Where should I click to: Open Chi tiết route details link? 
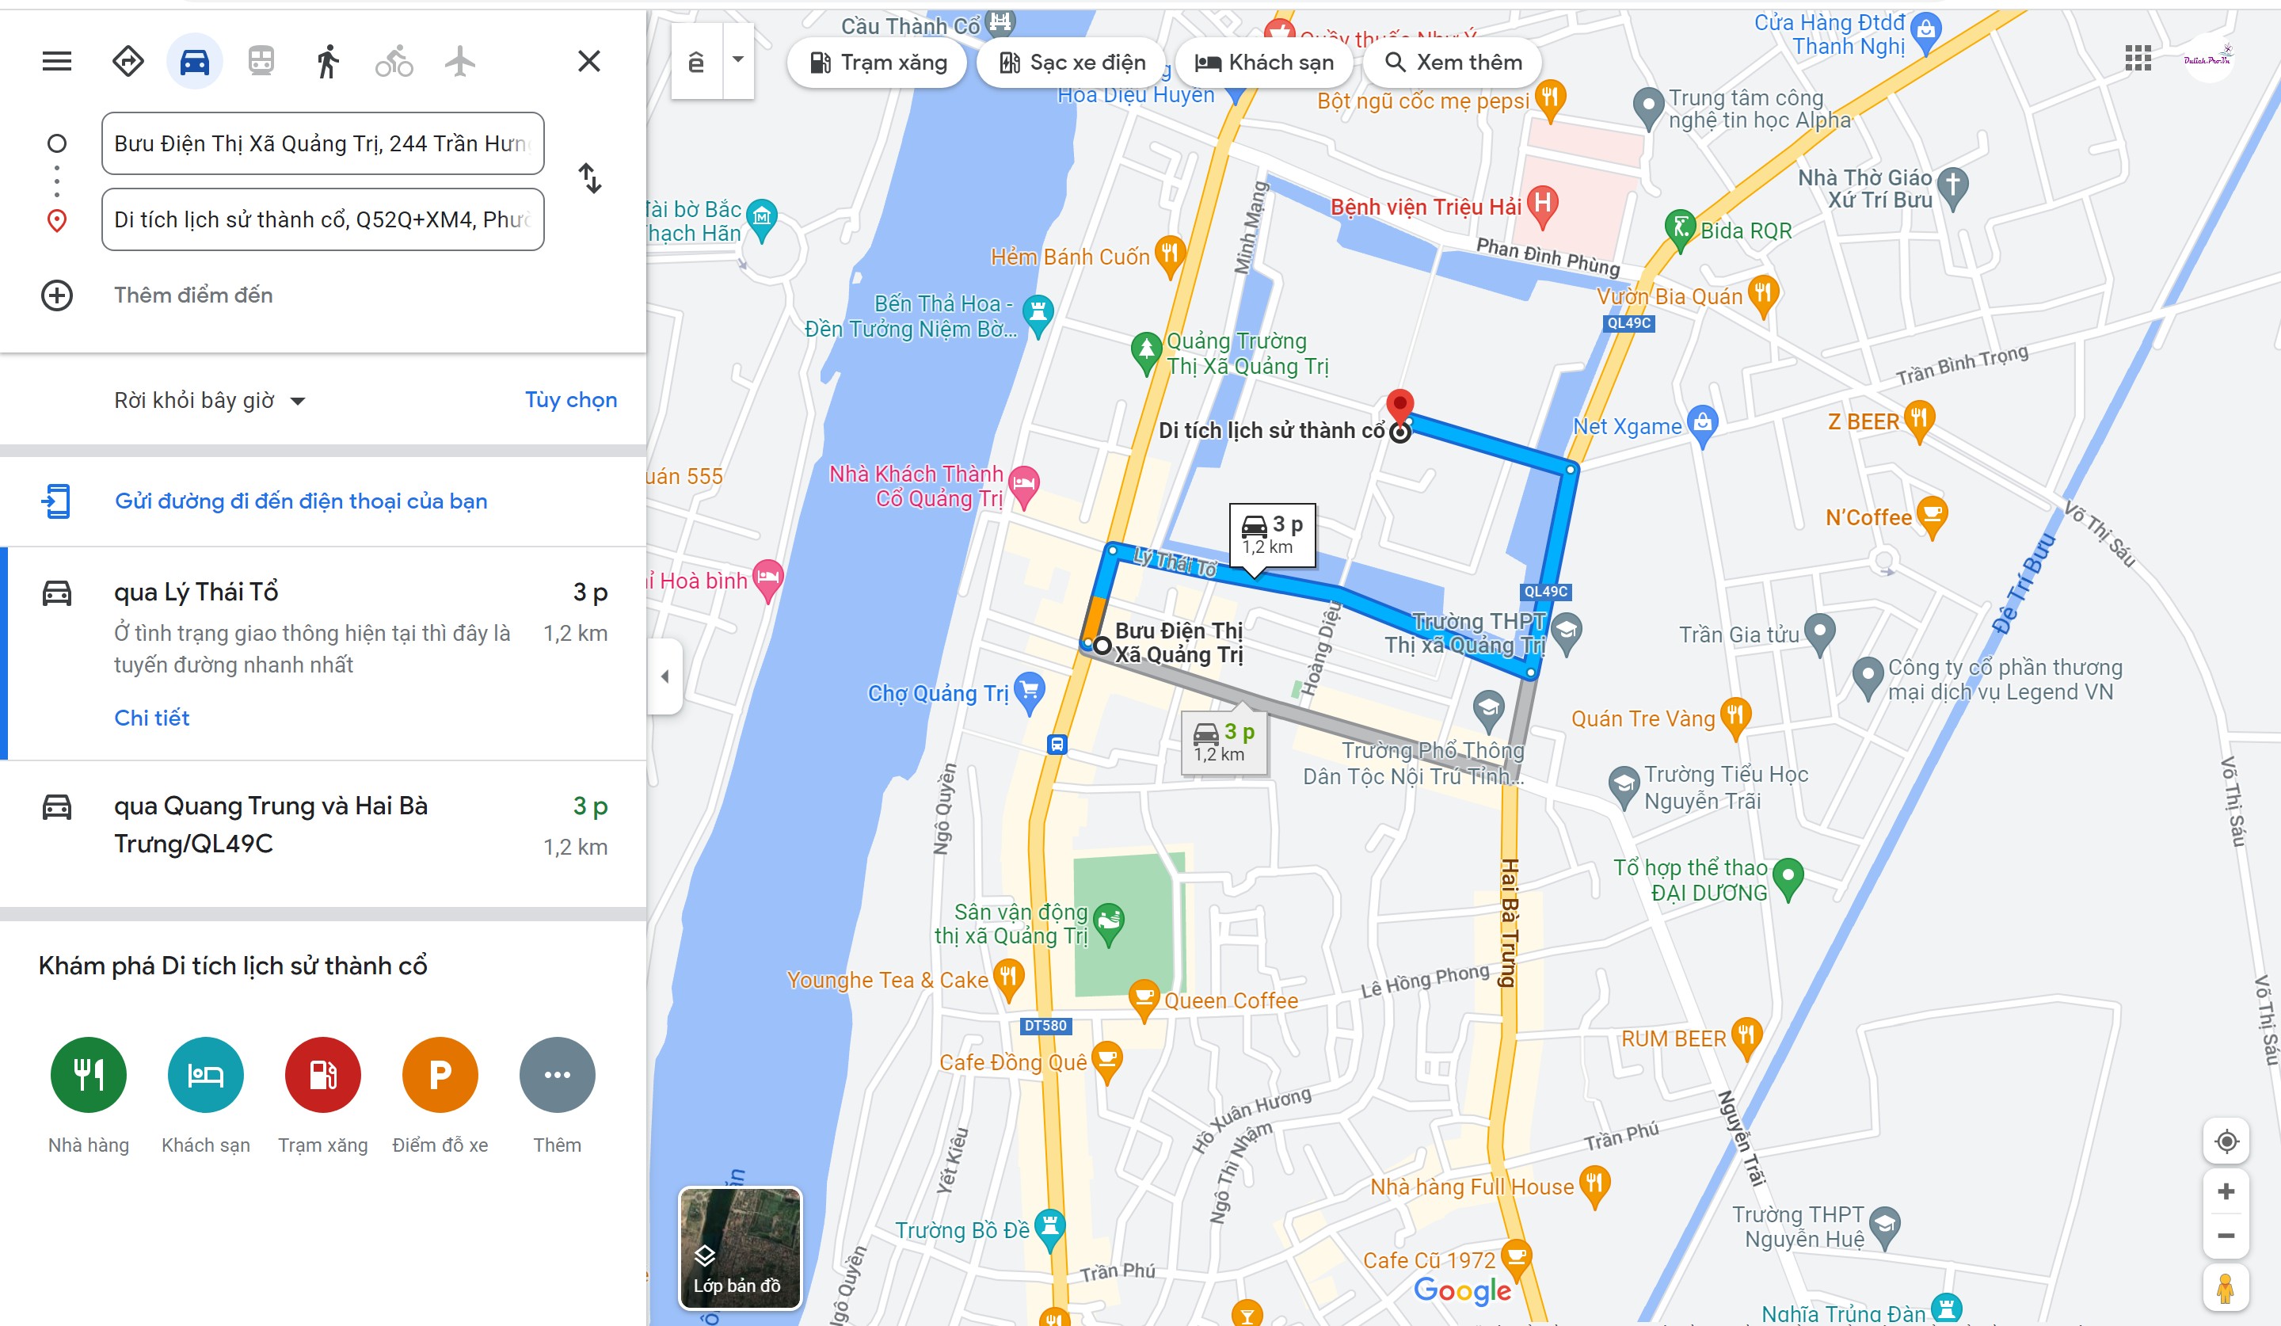tap(151, 718)
